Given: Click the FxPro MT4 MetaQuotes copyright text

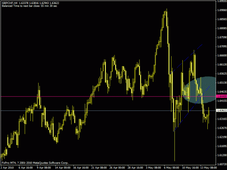Looking at the screenshot, I should pos(35,163).
